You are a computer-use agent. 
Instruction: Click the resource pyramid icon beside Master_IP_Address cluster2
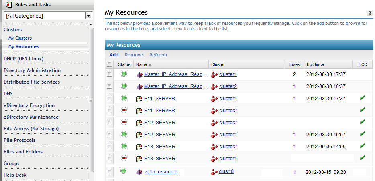pyautogui.click(x=139, y=86)
